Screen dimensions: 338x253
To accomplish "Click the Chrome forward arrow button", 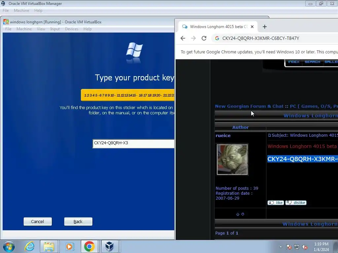I will tap(193, 38).
